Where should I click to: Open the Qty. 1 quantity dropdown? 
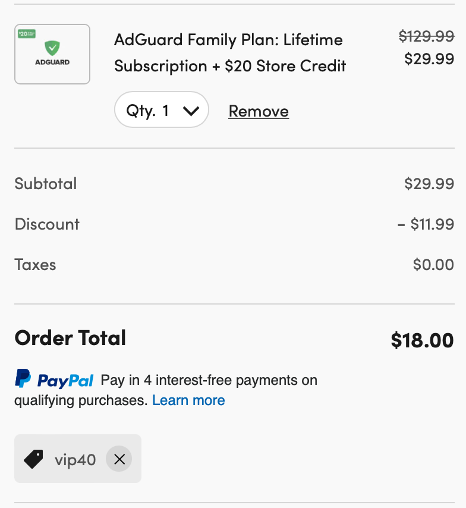point(161,109)
